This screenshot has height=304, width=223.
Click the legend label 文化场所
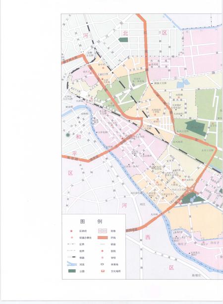115,271
